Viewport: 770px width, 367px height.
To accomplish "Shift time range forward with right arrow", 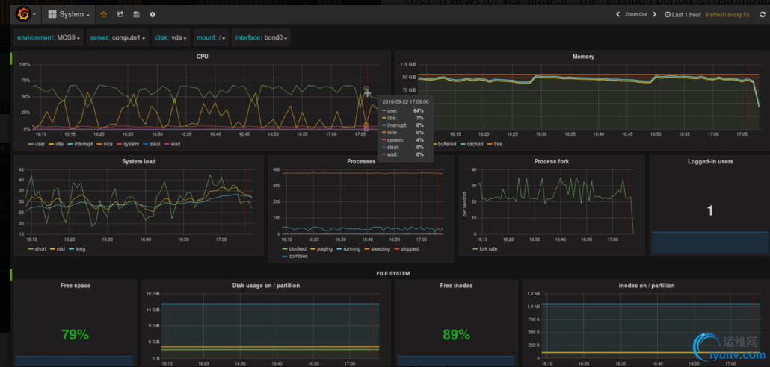I will pos(656,14).
